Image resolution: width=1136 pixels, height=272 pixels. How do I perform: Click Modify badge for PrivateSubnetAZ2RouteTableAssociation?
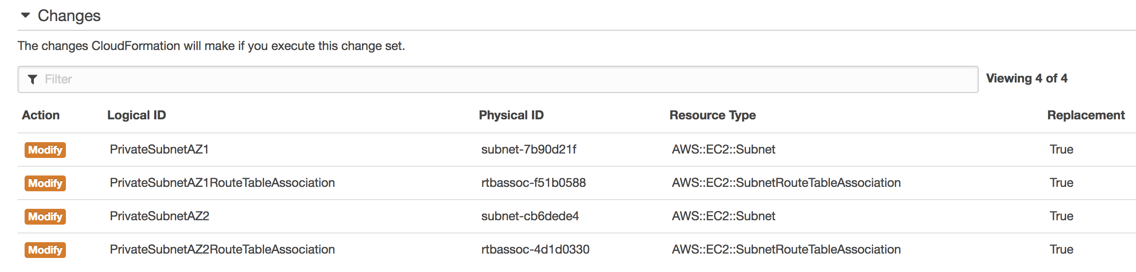click(45, 250)
